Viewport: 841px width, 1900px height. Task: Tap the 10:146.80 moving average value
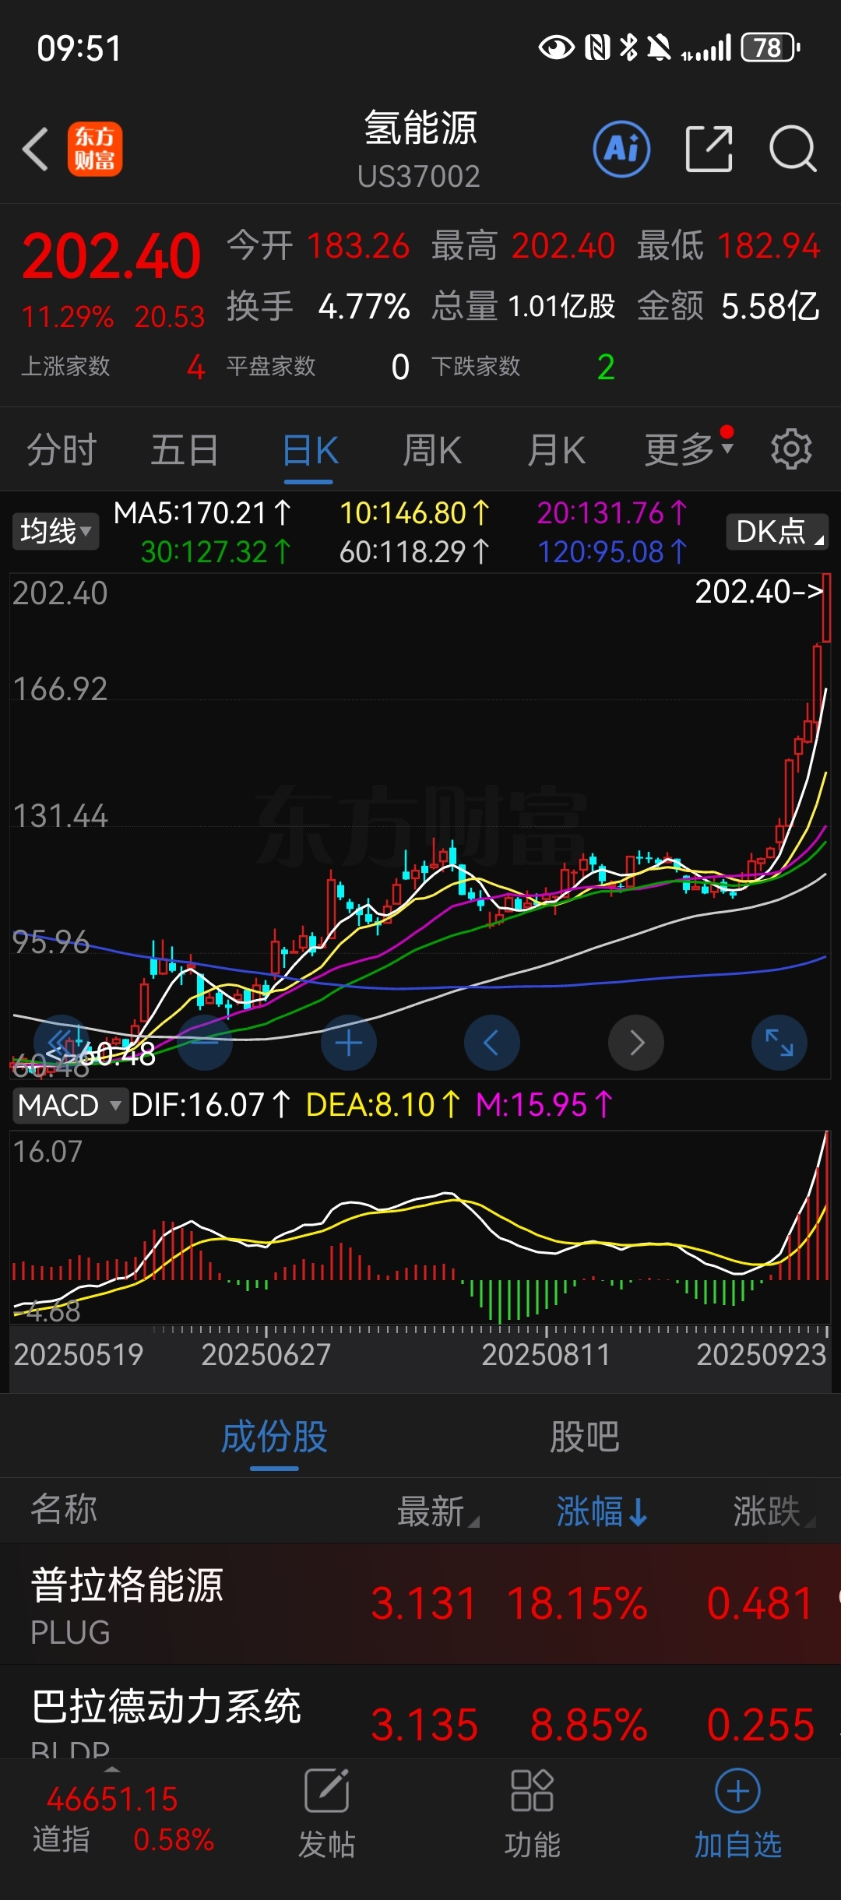pos(414,513)
